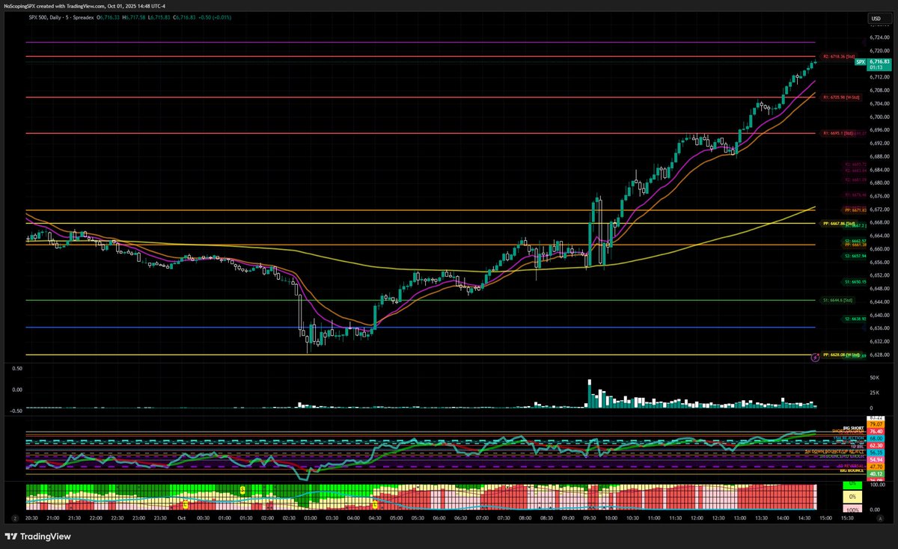Click the BIG SHORT indicator label
This screenshot has width=898, height=549.
pos(854,428)
